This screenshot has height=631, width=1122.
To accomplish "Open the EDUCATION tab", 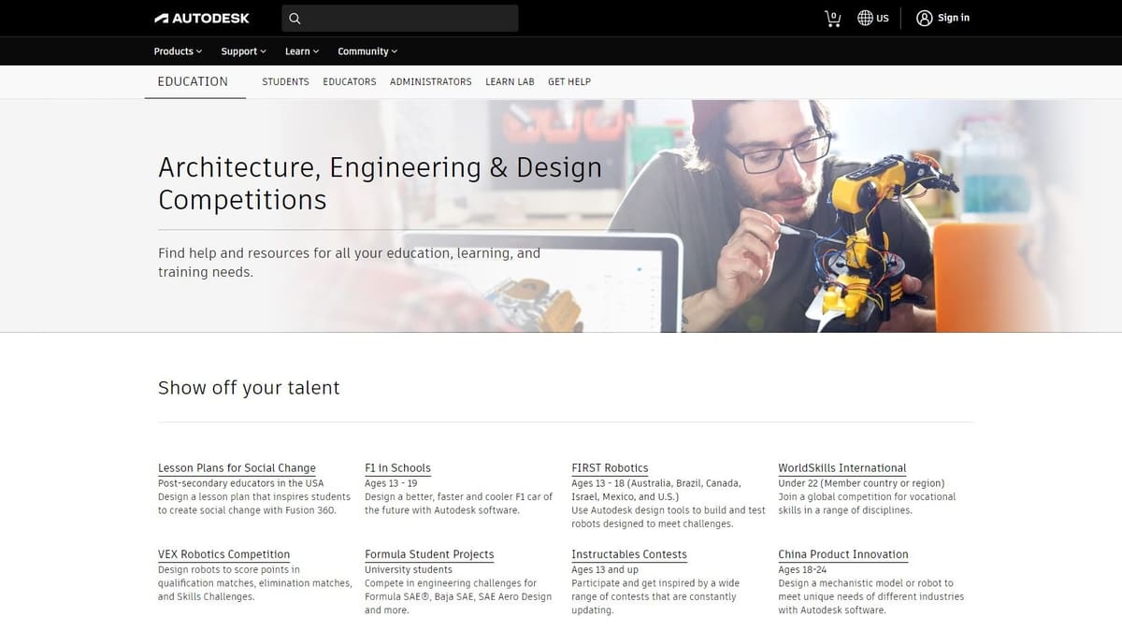I will pos(193,81).
